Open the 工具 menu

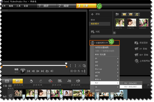tap(18, 6)
